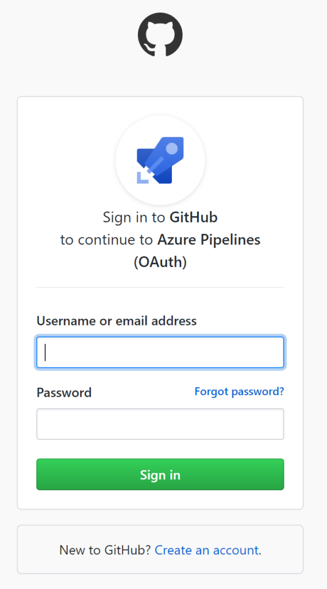Click the green Sign in button
This screenshot has width=327, height=589.
point(160,475)
